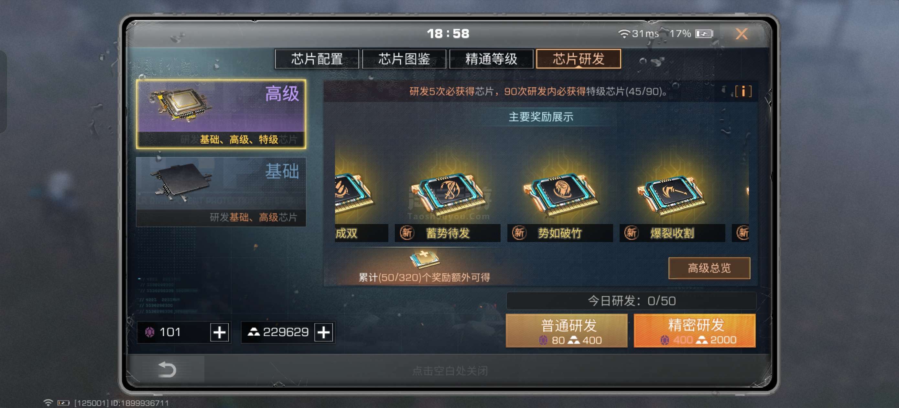Click the 精密研发 button
The height and width of the screenshot is (408, 899).
(x=695, y=331)
